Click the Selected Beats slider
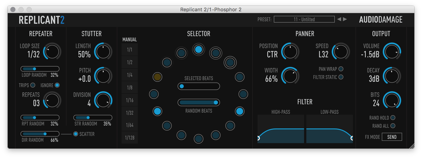The width and height of the screenshot is (422, 158). click(199, 86)
